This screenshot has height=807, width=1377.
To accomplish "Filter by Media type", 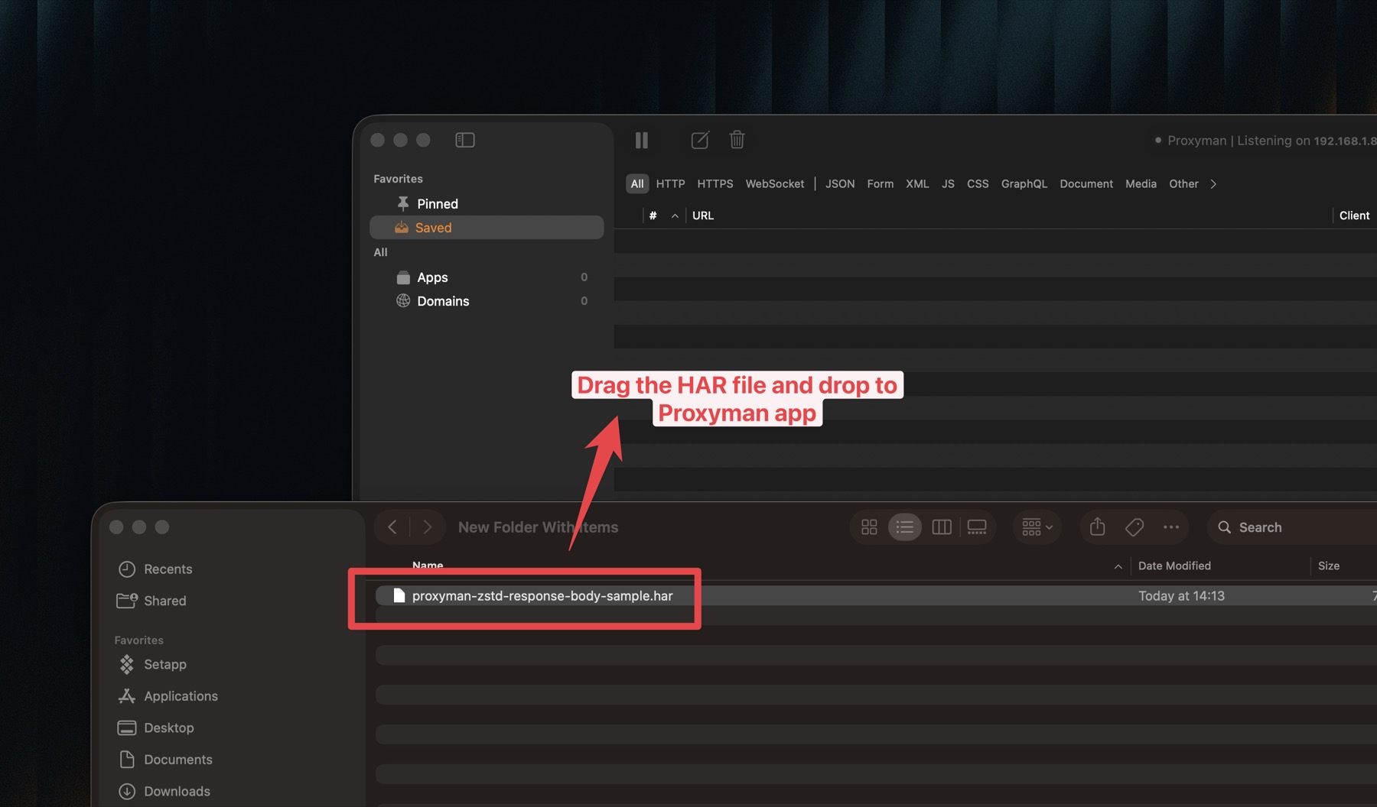I will [x=1141, y=183].
